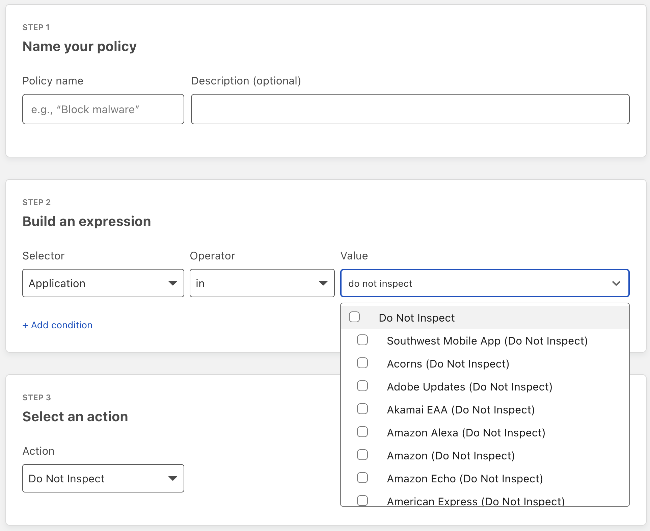Collapse the Value dropdown using the chevron arrow
The height and width of the screenshot is (531, 650).
click(616, 283)
